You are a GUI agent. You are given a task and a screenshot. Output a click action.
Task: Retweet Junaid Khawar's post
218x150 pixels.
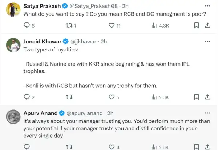pos(68,97)
